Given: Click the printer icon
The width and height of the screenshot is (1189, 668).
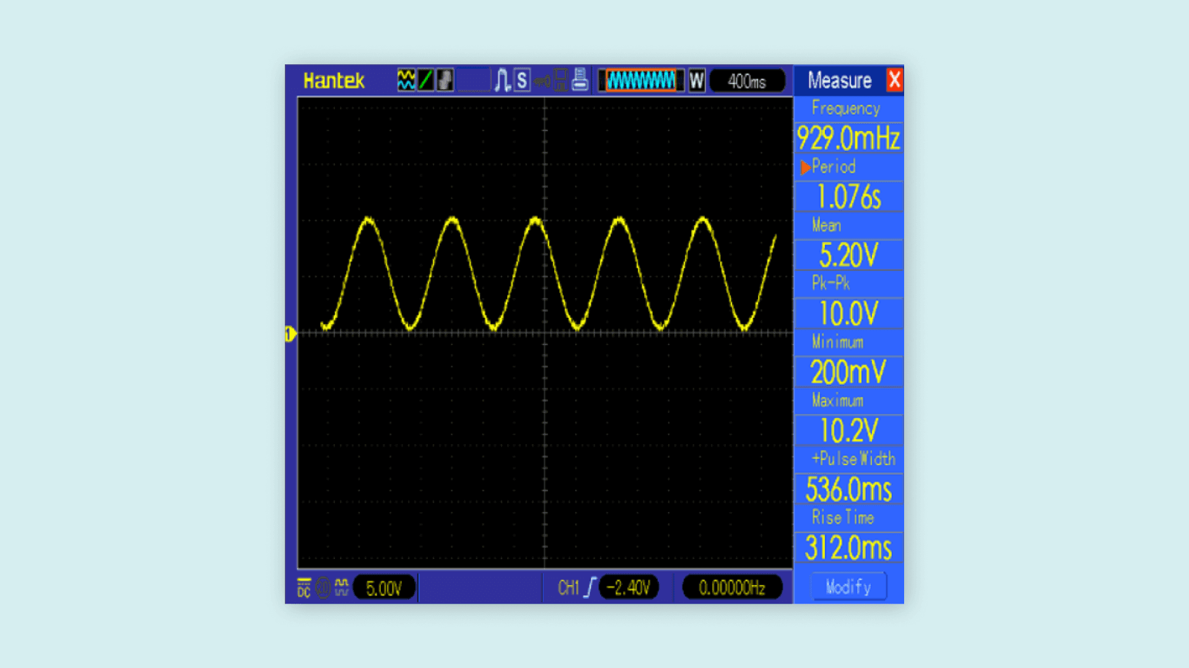Looking at the screenshot, I should click(580, 80).
